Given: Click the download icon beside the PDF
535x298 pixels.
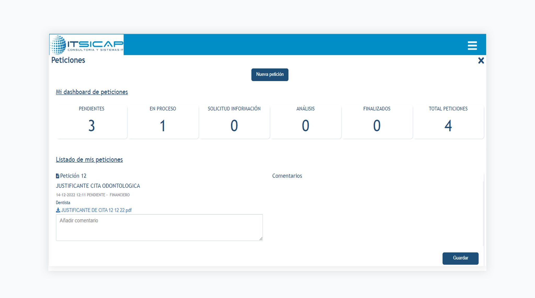Looking at the screenshot, I should click(x=58, y=210).
